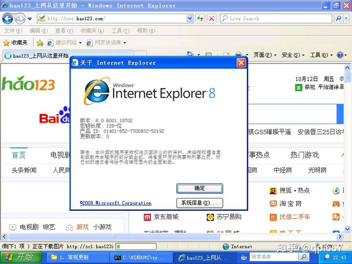This screenshot has width=352, height=264.
Task: Click the hao123 logo on the page
Action: pos(28,84)
